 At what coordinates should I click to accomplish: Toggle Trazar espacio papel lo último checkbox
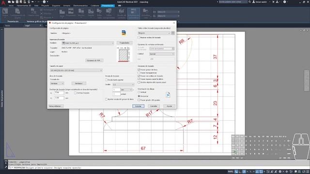(139, 79)
